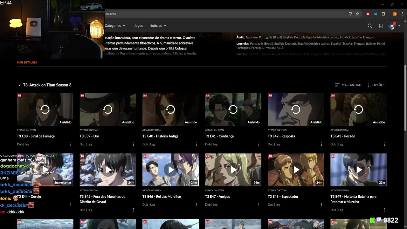Click the blue sound-wave extension icon
The width and height of the screenshot is (407, 229).
click(376, 14)
